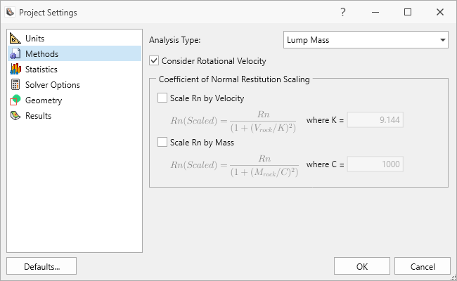Select the Methods settings page
This screenshot has height=281, width=457.
(x=75, y=54)
